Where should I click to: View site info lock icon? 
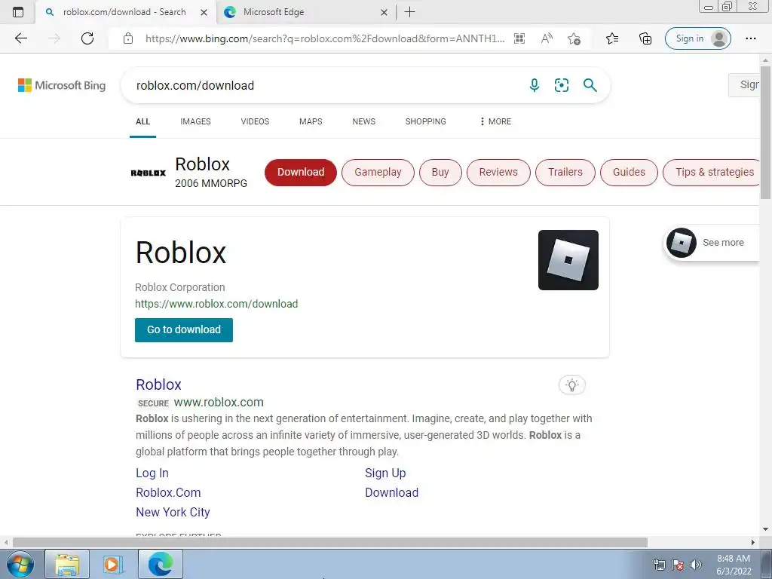coord(128,38)
